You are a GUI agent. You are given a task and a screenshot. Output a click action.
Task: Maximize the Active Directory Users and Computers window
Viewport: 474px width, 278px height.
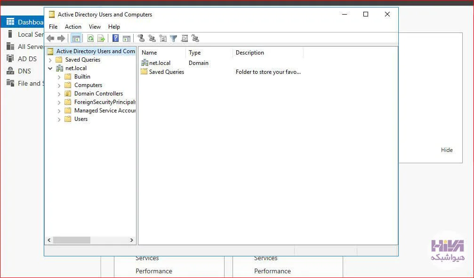365,14
